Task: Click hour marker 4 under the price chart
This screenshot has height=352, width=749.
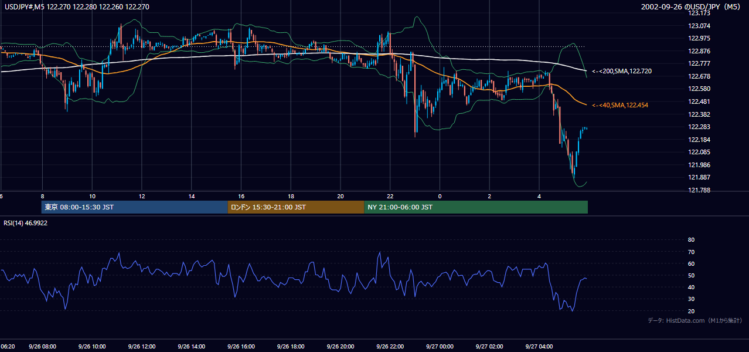Action: coord(539,195)
